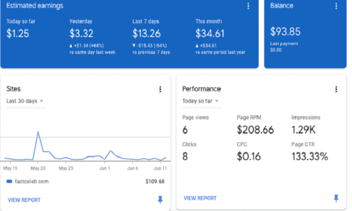Click the $109.68 site earnings value
The height and width of the screenshot is (211, 352).
155,181
